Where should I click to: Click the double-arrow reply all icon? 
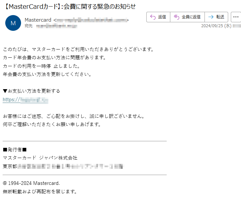click(177, 17)
